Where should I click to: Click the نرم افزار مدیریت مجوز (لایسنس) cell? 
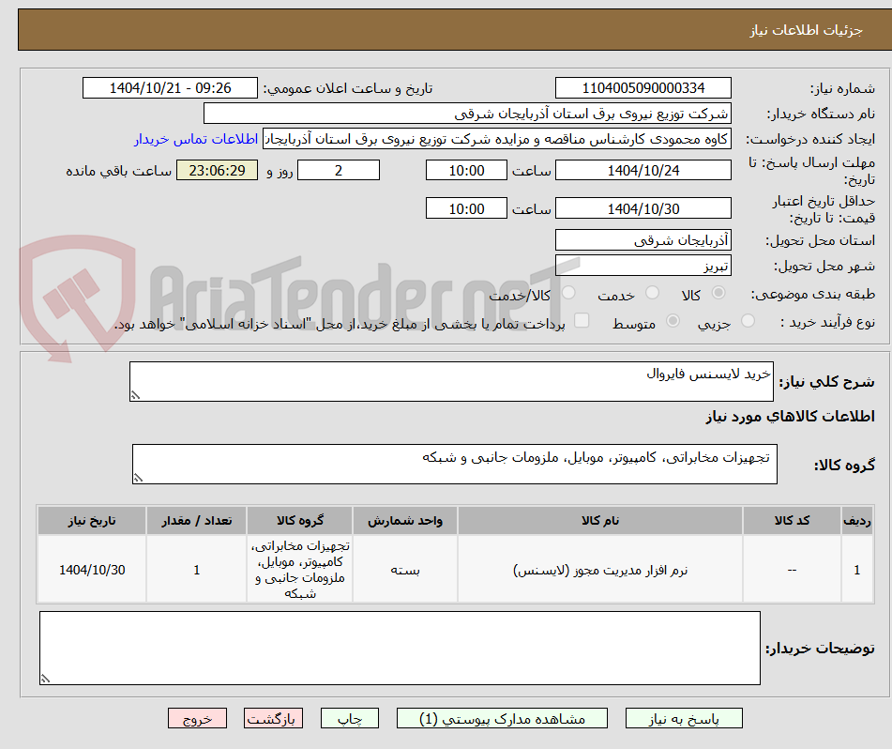tap(600, 570)
